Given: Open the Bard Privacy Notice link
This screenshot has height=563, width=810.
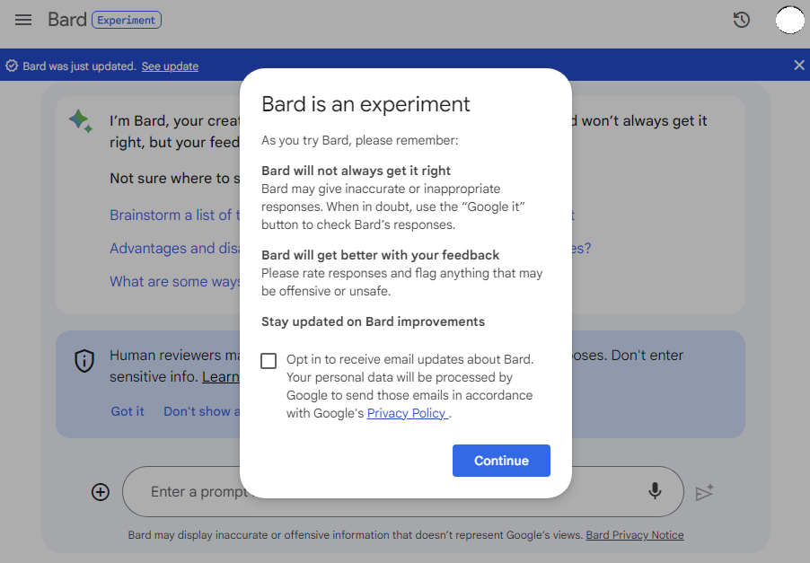Looking at the screenshot, I should (634, 535).
